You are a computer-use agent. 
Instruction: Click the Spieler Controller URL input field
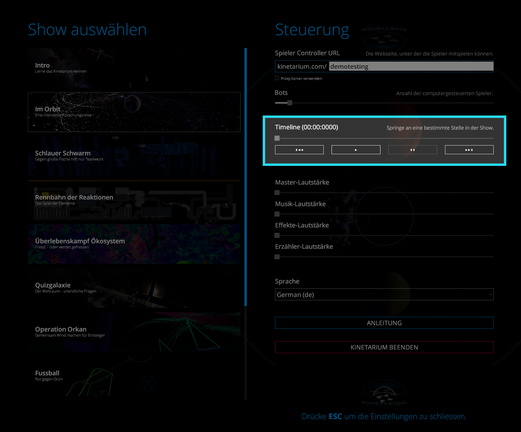tap(411, 66)
